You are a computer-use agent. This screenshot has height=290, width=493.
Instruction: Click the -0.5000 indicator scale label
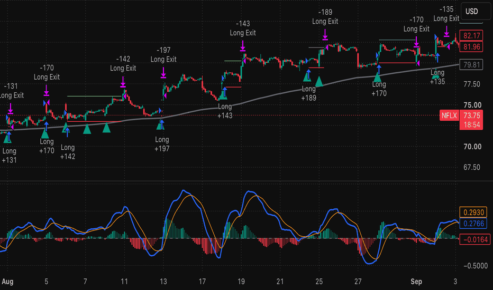click(476, 266)
